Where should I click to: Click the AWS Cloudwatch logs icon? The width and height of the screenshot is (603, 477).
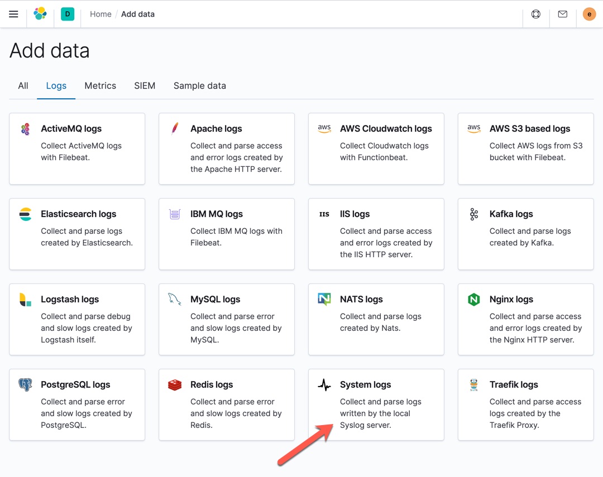(x=324, y=128)
